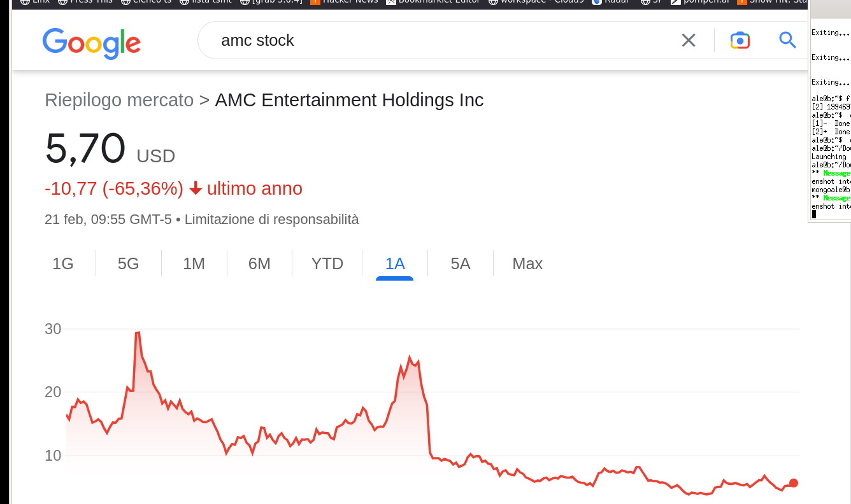Open Google Lens camera image search

(x=740, y=40)
